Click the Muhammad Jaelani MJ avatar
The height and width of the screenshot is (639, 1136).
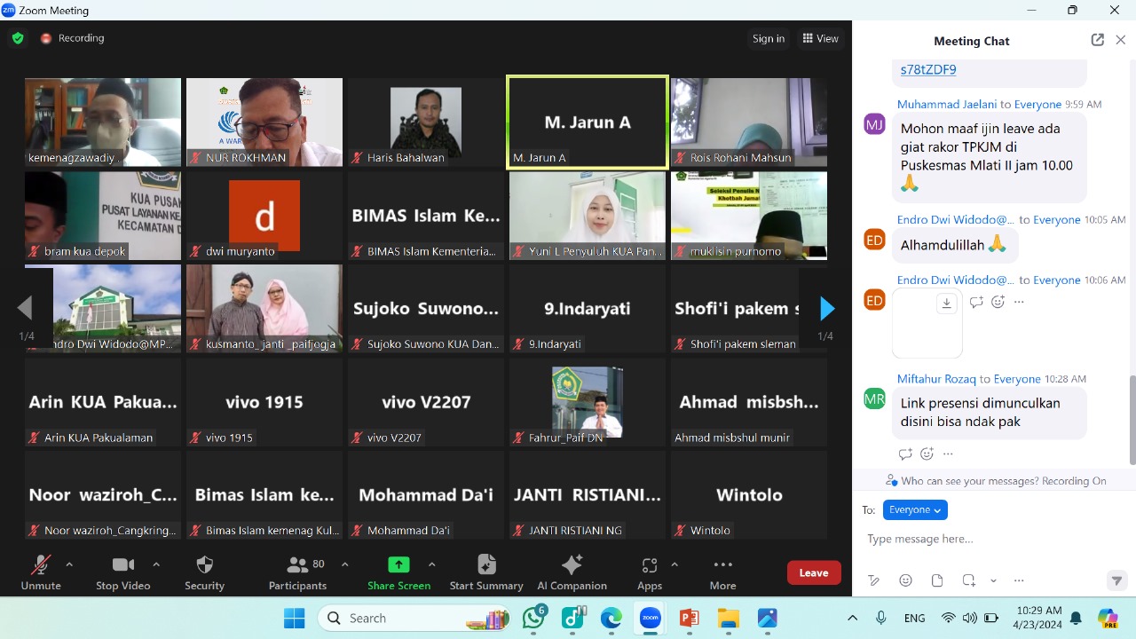[x=874, y=123]
